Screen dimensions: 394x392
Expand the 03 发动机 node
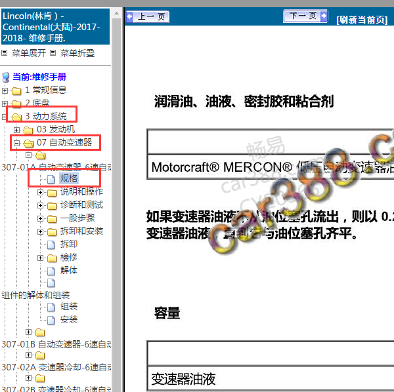click(16, 130)
